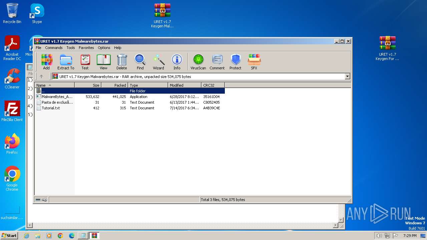Image resolution: width=427 pixels, height=240 pixels.
Task: Sort by the Name column header
Action: click(x=54, y=85)
